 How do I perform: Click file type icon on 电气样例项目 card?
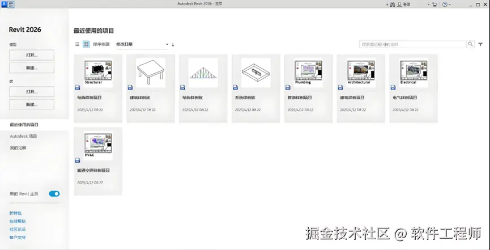click(x=393, y=88)
